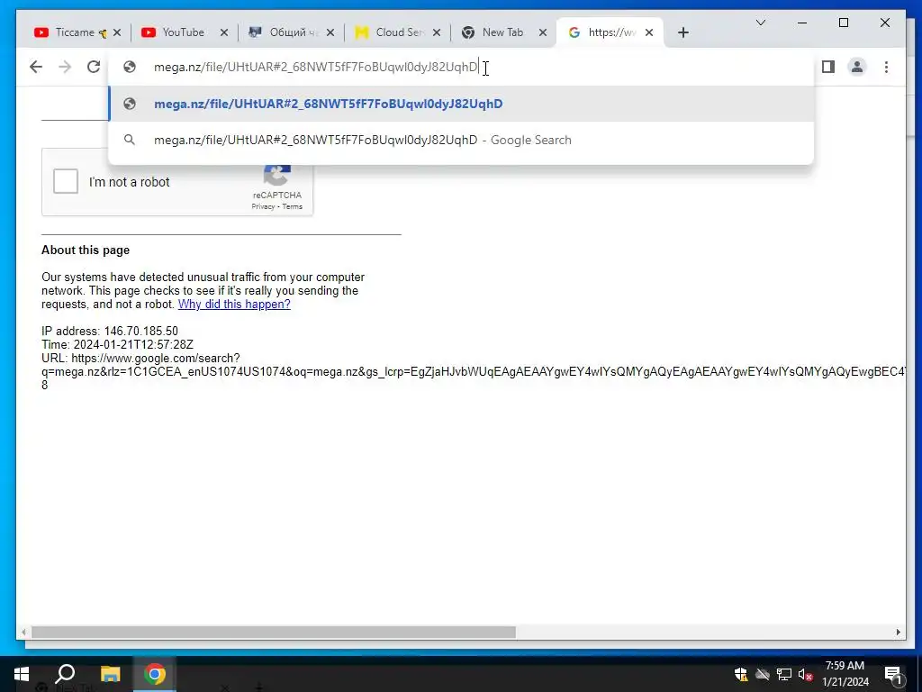The image size is (922, 692).
Task: Click the Chrome taskbar icon
Action: (x=155, y=674)
